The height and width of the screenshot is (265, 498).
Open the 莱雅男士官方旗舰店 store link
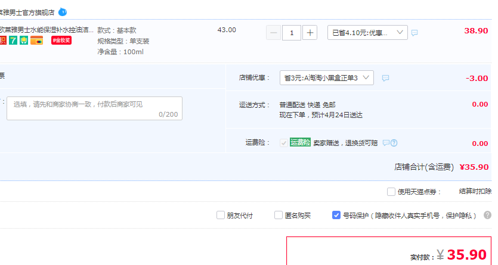coord(27,13)
